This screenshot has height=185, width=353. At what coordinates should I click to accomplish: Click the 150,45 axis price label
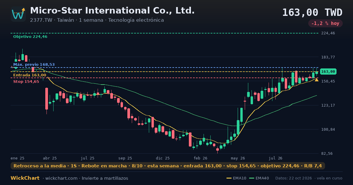[x=328, y=81]
